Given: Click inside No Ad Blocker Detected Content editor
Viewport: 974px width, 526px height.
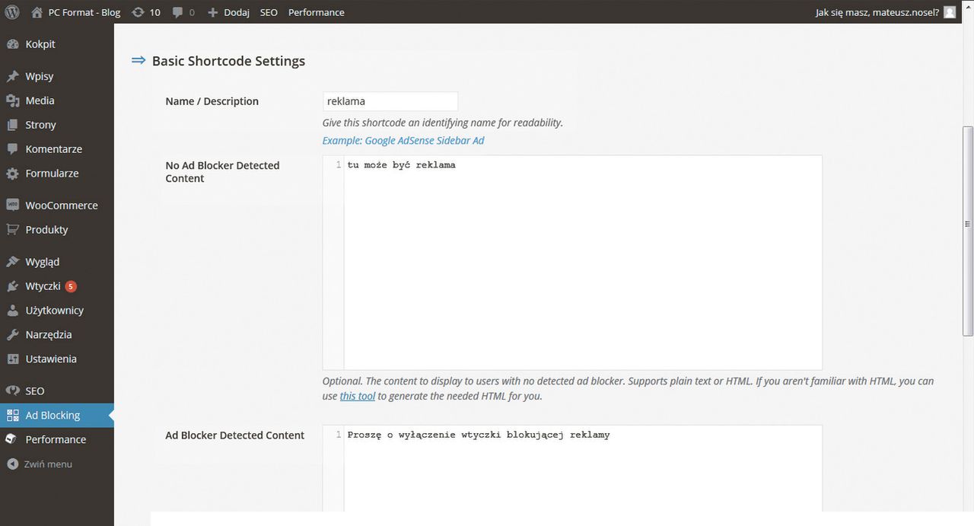Looking at the screenshot, I should [x=582, y=263].
